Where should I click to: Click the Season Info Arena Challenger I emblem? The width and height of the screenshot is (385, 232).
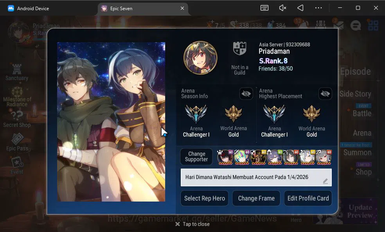click(196, 114)
